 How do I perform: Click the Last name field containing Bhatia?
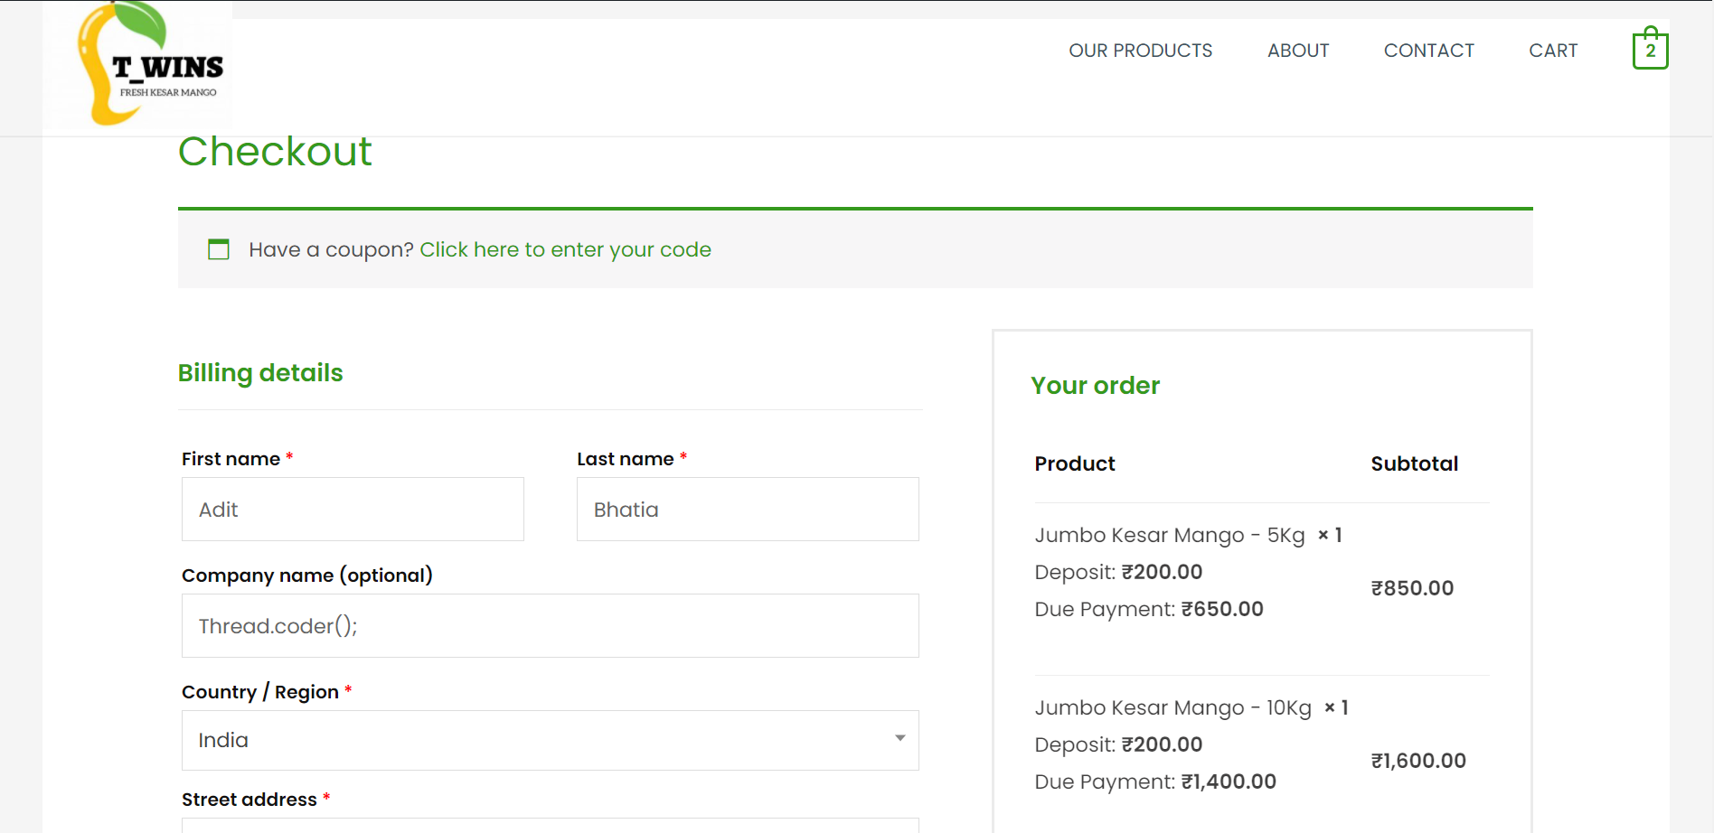tap(748, 510)
